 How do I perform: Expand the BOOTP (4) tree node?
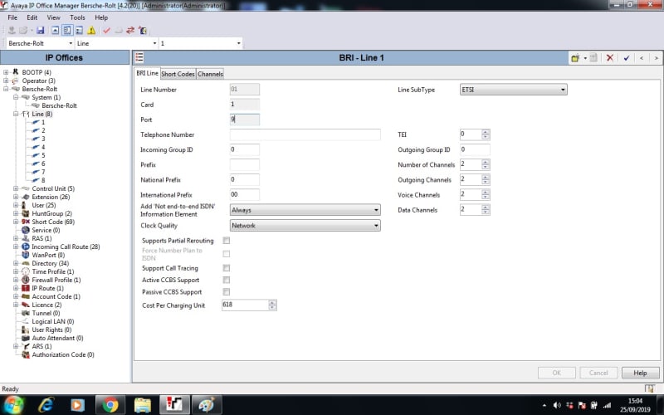[x=6, y=72]
